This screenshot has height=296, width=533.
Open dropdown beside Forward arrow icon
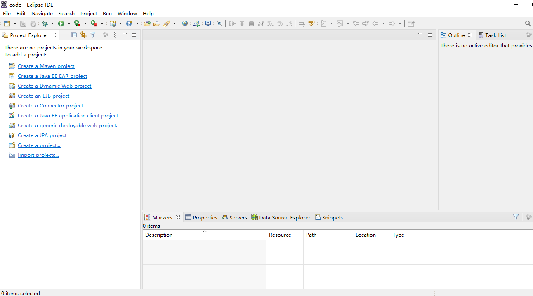coord(400,23)
